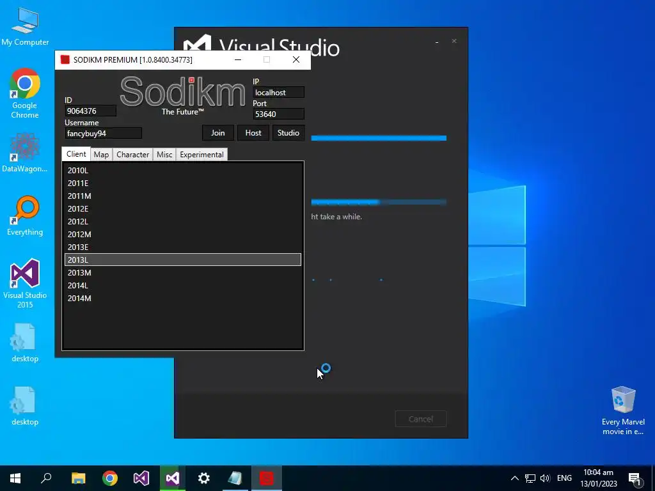Click the Username input field
The image size is (655, 491).
(103, 134)
